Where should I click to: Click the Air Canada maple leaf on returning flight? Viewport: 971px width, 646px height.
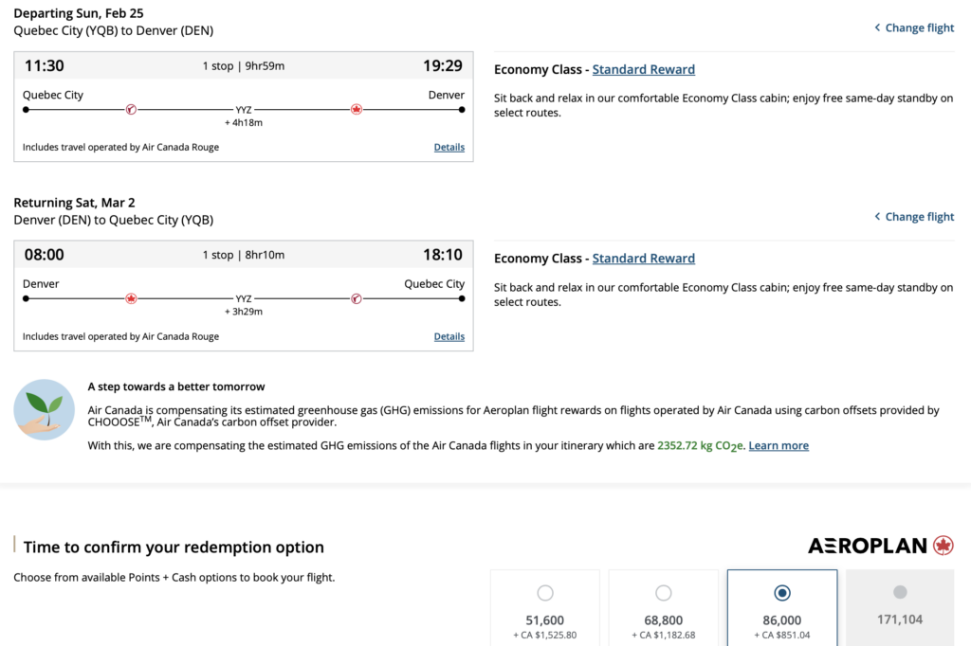click(x=131, y=298)
